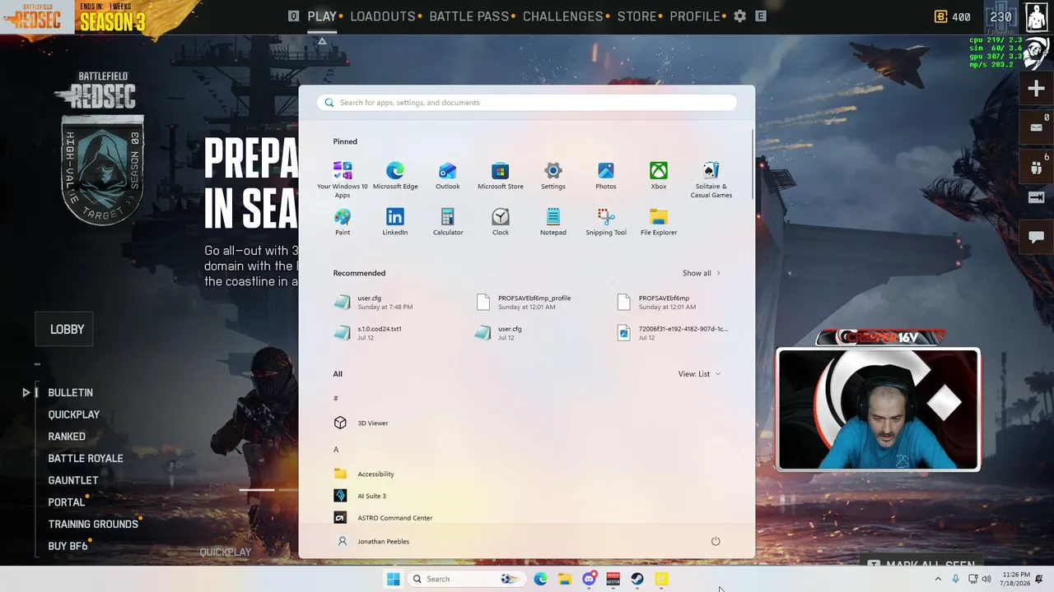The image size is (1054, 592).
Task: Click the Windows Start button
Action: pyautogui.click(x=394, y=579)
